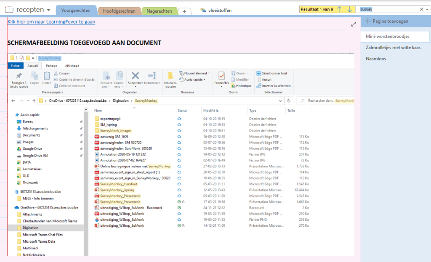
Task: Click the Supprimer X icon
Action: [135, 76]
